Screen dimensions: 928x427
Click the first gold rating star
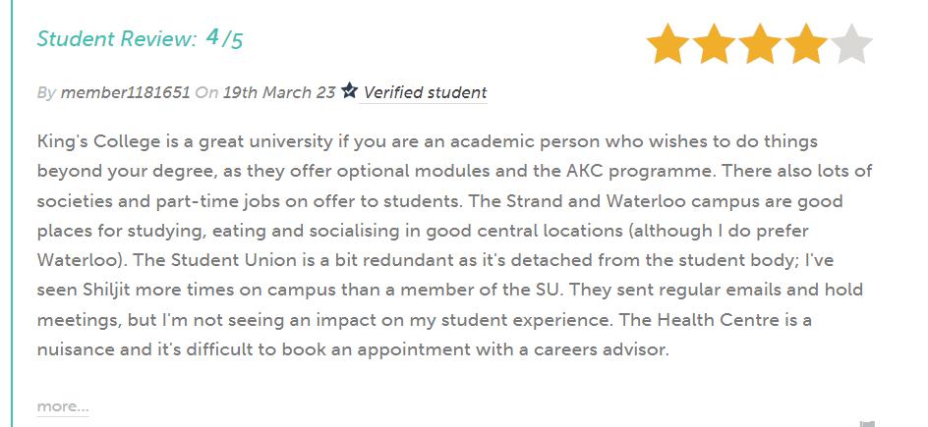click(x=667, y=45)
